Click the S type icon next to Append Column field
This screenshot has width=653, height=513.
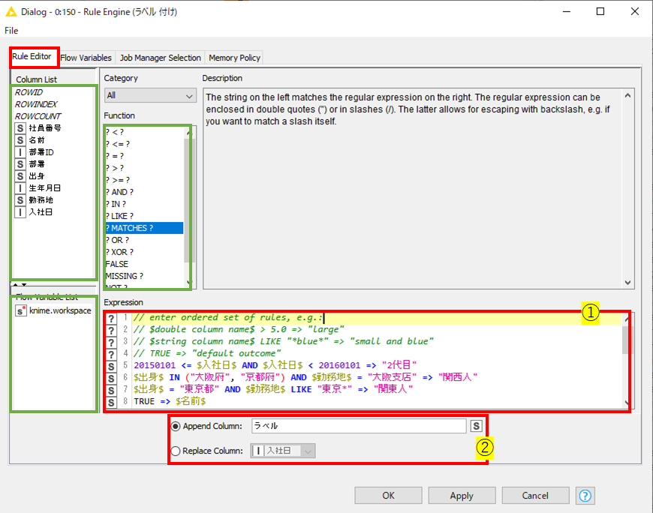click(477, 426)
